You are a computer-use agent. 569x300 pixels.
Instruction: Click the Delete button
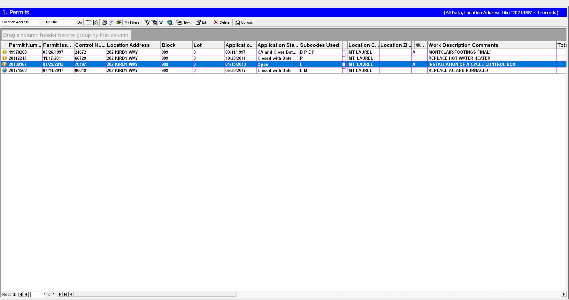click(x=222, y=22)
